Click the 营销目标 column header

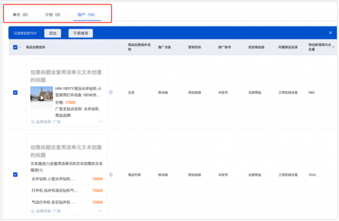195,47
